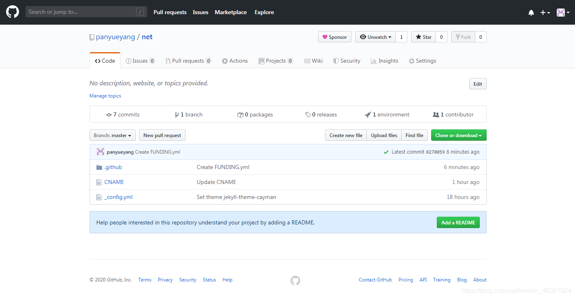Viewport: 575px width, 298px height.
Task: Open the notifications bell icon
Action: click(x=531, y=13)
